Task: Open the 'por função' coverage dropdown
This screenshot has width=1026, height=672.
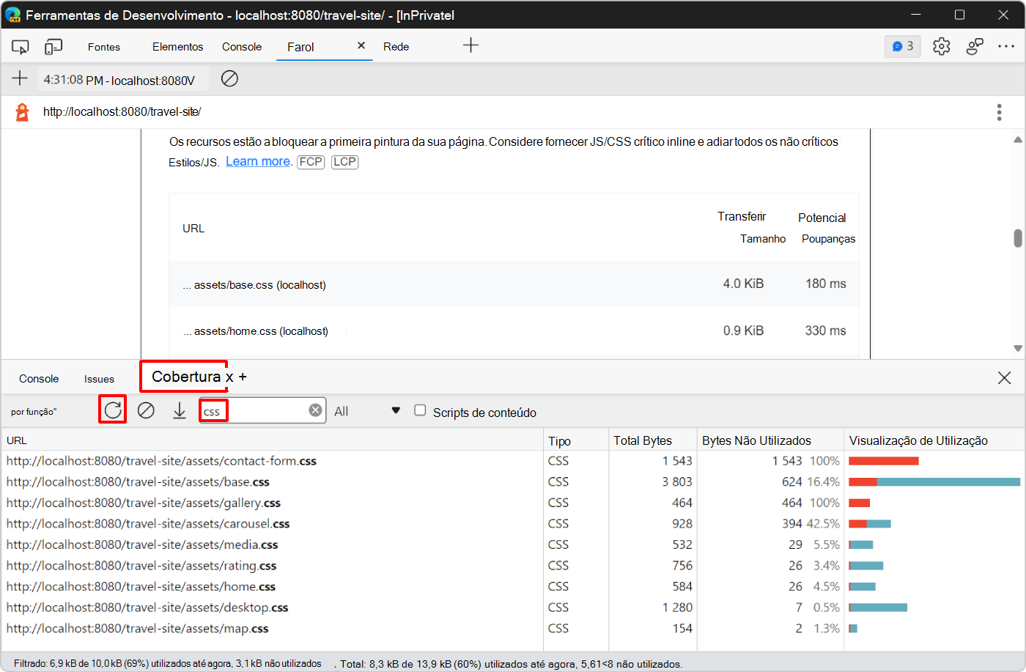Action: pos(34,412)
